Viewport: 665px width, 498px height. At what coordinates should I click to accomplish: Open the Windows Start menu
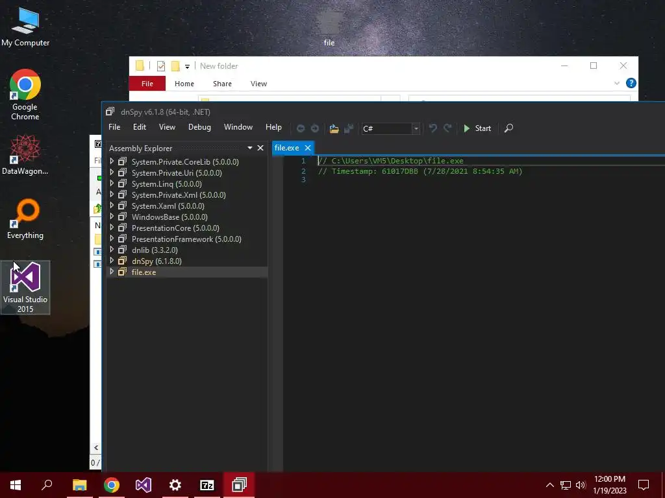(16, 485)
